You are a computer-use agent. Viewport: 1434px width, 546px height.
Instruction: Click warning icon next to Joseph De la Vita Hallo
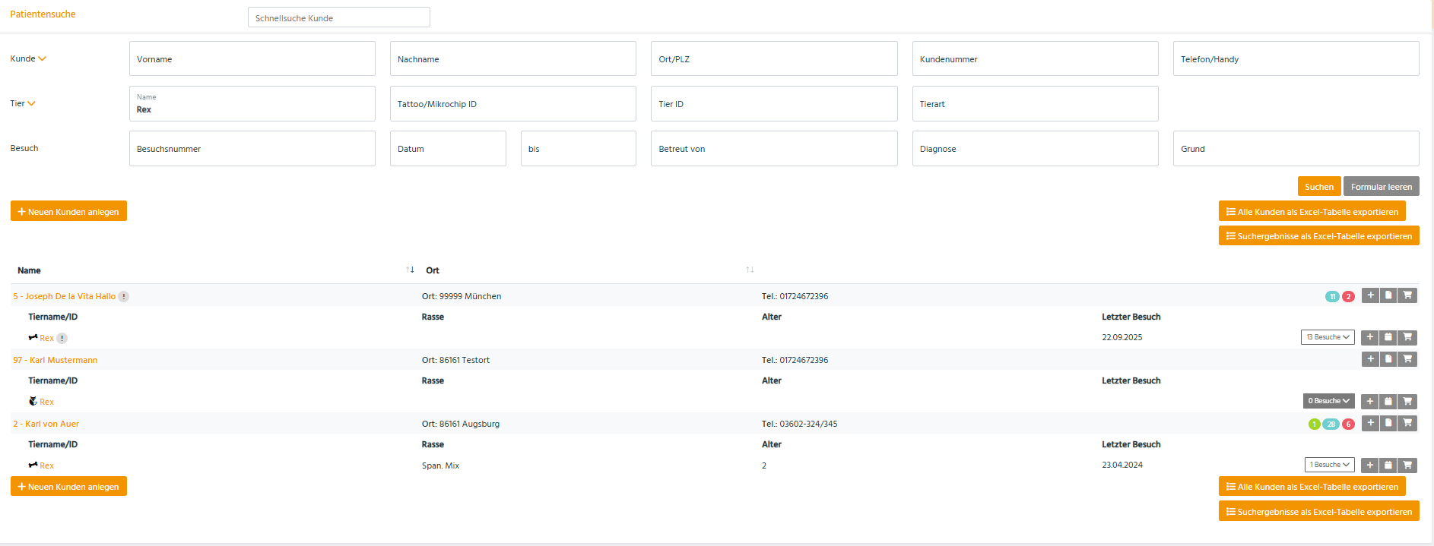[x=124, y=297]
